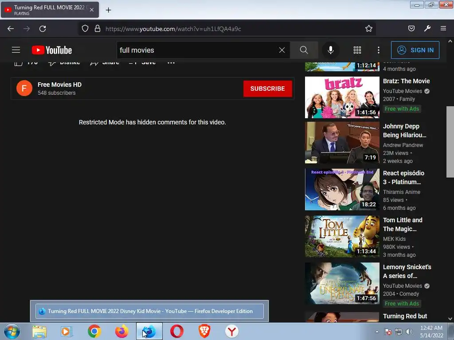Open Windows Explorer from the taskbar
454x340 pixels.
pyautogui.click(x=39, y=332)
